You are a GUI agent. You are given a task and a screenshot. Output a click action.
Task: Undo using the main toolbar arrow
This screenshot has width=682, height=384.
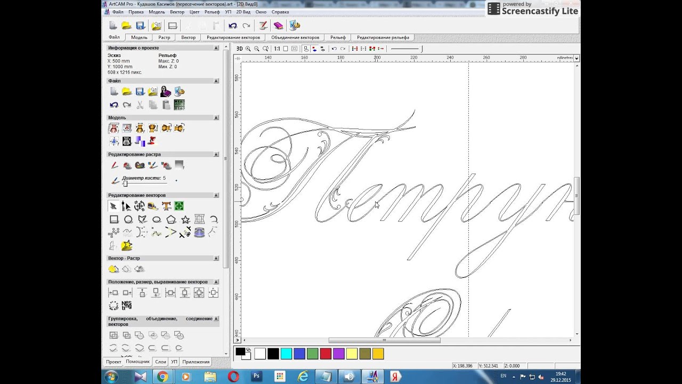[232, 26]
